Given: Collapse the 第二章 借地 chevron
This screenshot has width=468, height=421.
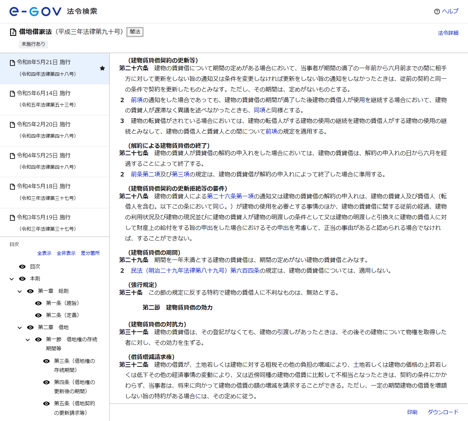Looking at the screenshot, I should pos(20,328).
